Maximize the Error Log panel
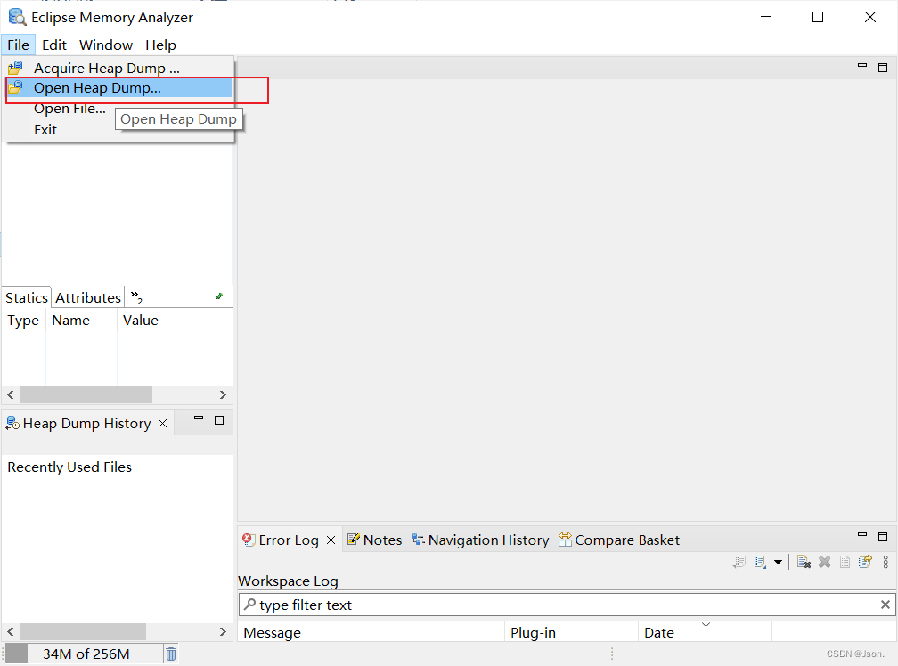 [x=883, y=537]
